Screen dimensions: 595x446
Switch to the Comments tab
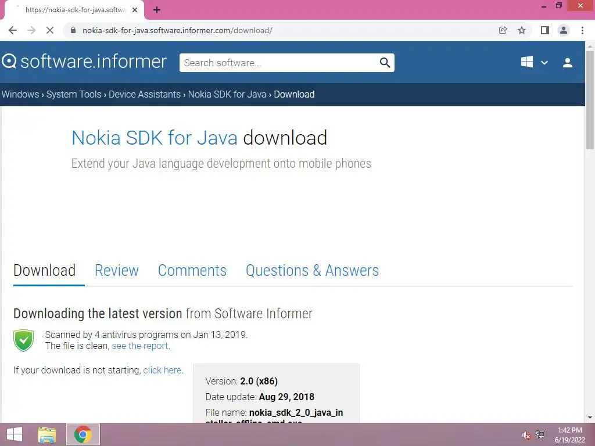[x=192, y=271]
